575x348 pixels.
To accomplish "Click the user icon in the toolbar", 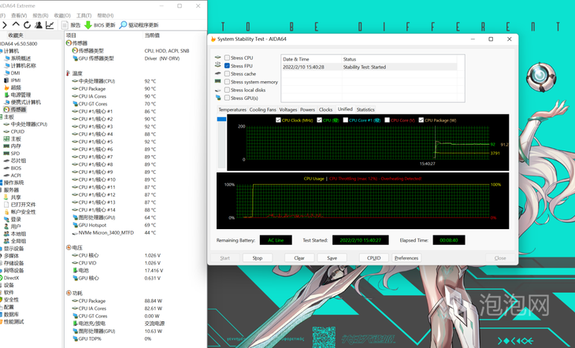I will tap(39, 25).
